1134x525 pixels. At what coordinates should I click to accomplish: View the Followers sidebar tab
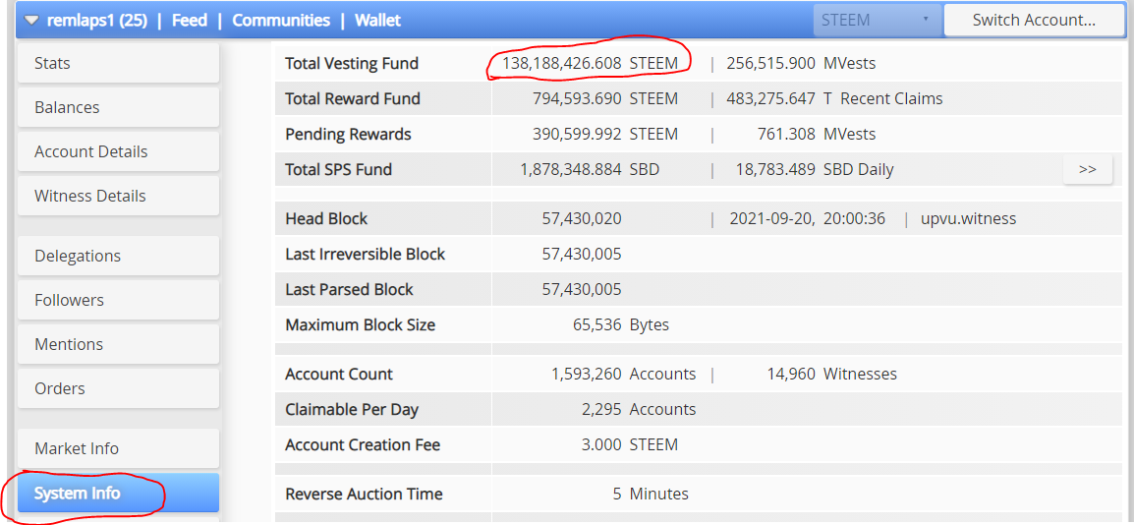click(118, 300)
